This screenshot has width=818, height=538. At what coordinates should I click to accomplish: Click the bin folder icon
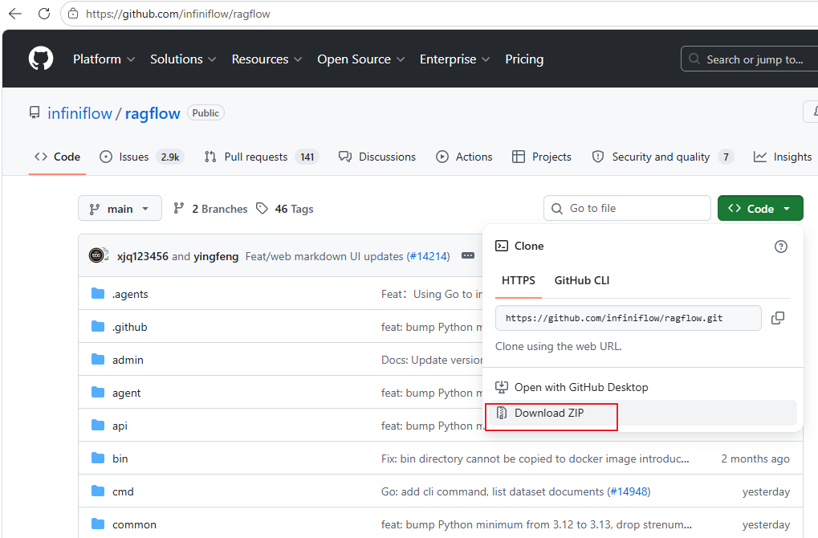tap(98, 458)
